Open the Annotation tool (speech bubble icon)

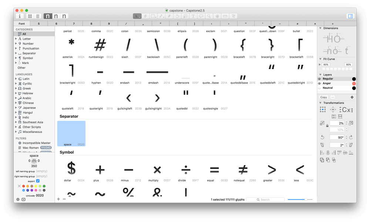click(201, 16)
